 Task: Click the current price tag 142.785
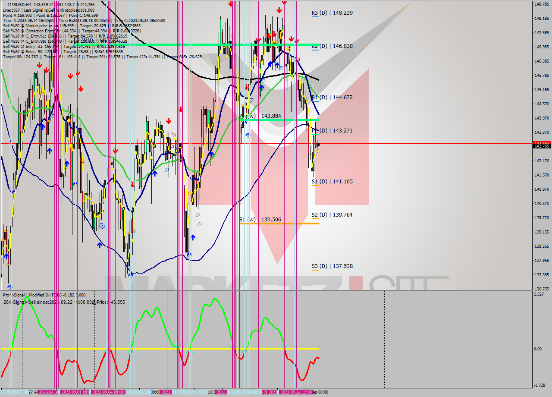click(x=542, y=146)
